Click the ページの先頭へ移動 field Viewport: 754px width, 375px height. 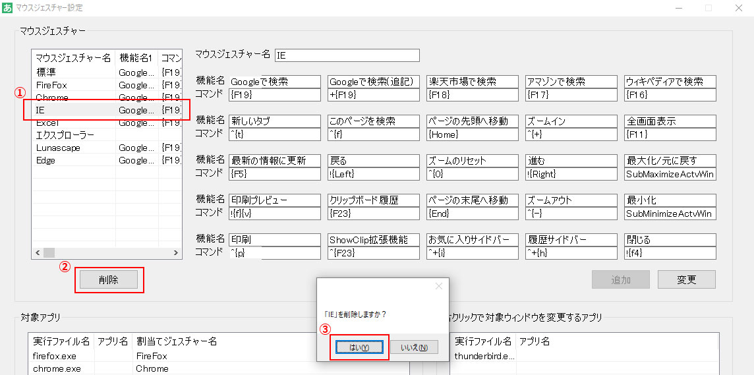tap(472, 121)
